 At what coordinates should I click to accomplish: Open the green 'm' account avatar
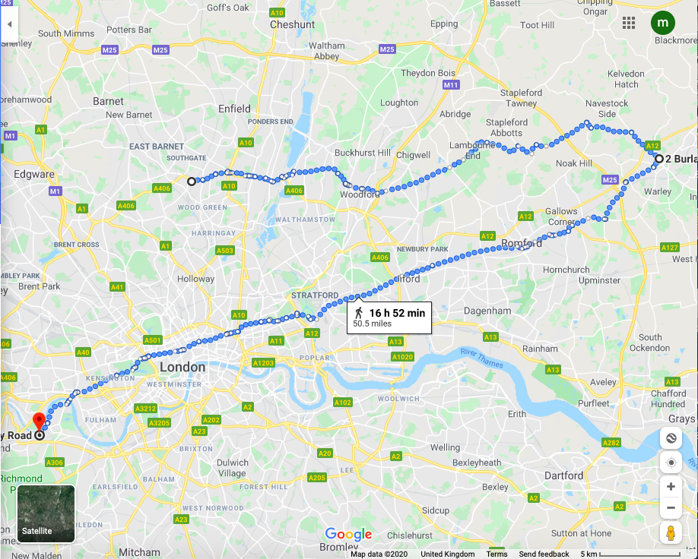tap(663, 23)
